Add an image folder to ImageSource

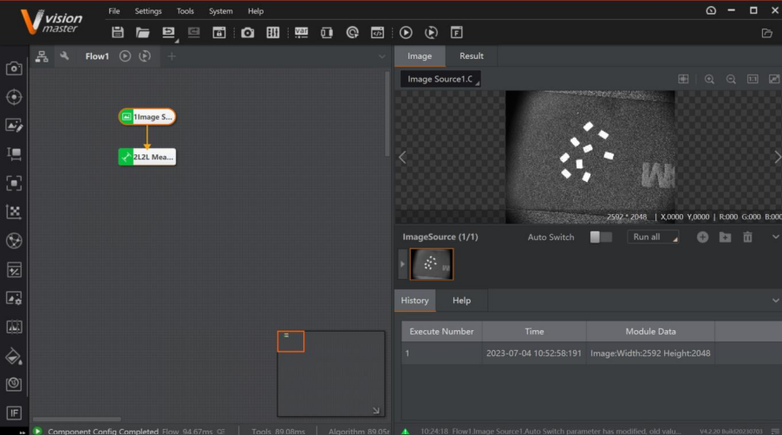coord(725,237)
